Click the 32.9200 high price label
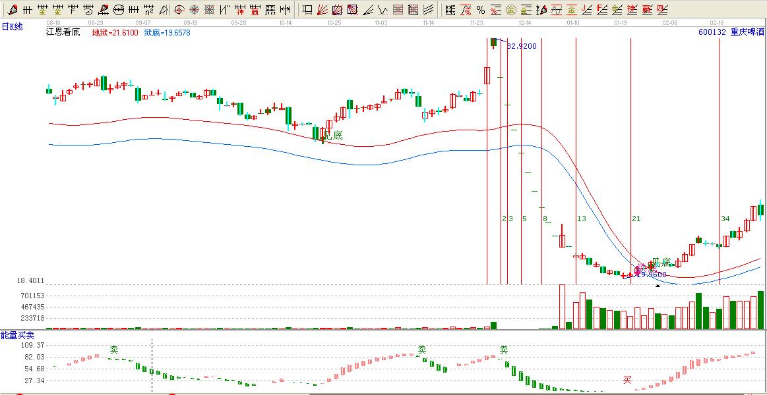The image size is (767, 395). (522, 46)
